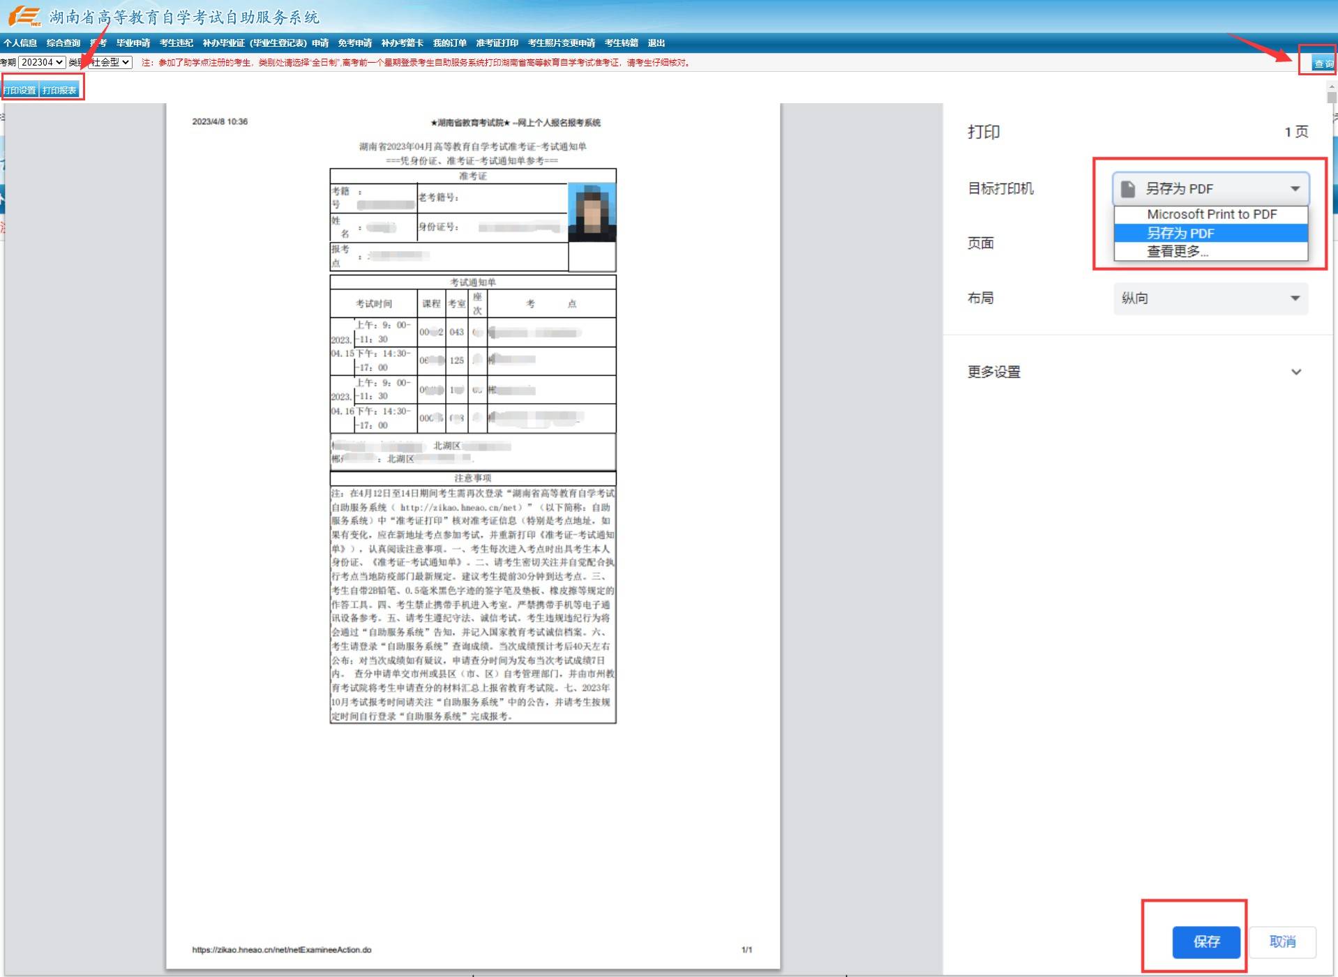
Task: Click the 取消 button
Action: [1282, 942]
